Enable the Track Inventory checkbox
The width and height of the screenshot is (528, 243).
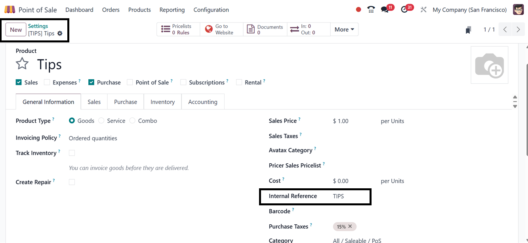point(72,153)
